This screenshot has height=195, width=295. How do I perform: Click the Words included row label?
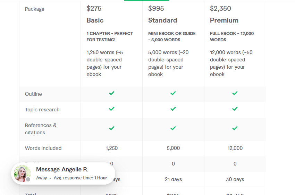(x=43, y=148)
